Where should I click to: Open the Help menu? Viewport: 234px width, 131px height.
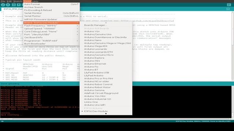(x=35, y=1)
